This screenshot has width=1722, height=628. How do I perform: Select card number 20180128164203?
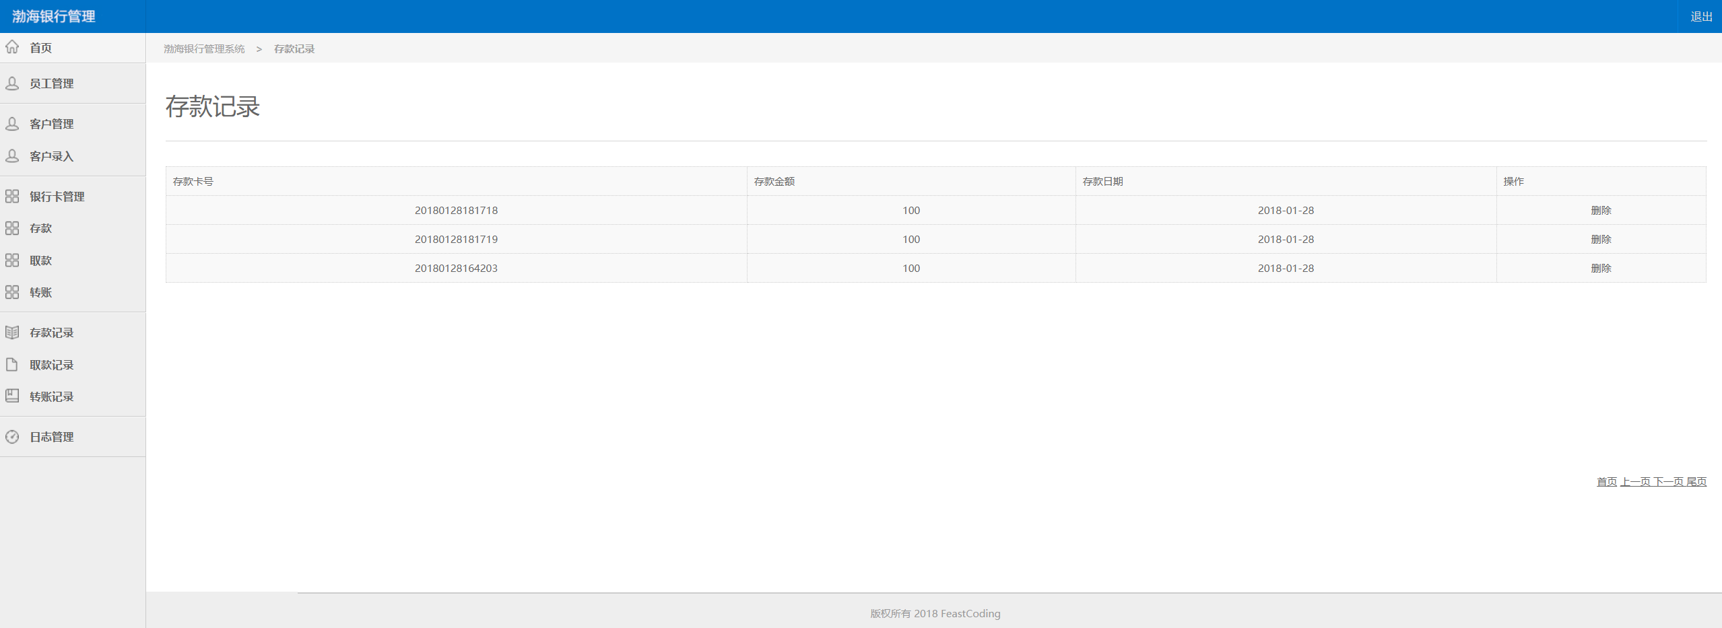[456, 269]
